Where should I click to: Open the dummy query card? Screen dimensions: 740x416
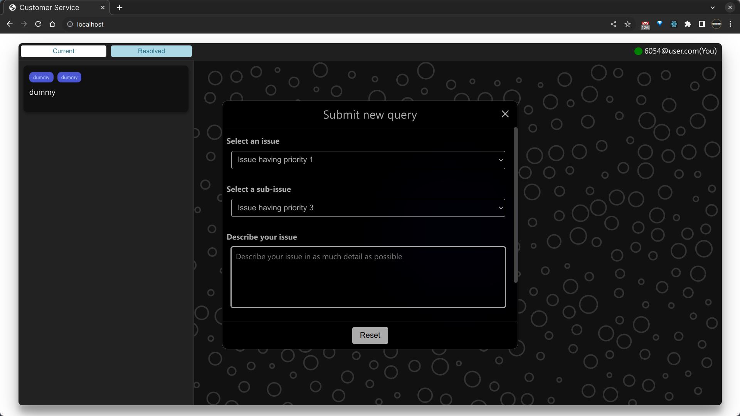click(106, 89)
